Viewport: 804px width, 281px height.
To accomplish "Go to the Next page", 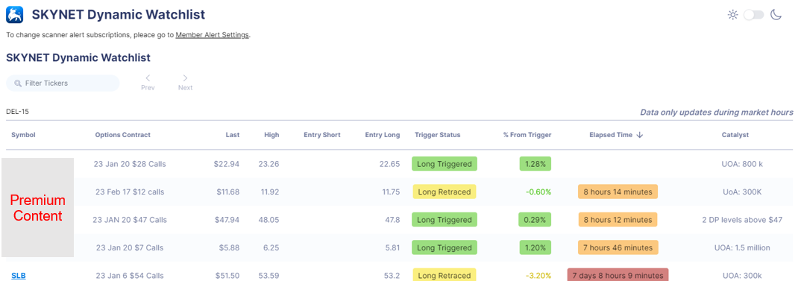I will point(185,83).
